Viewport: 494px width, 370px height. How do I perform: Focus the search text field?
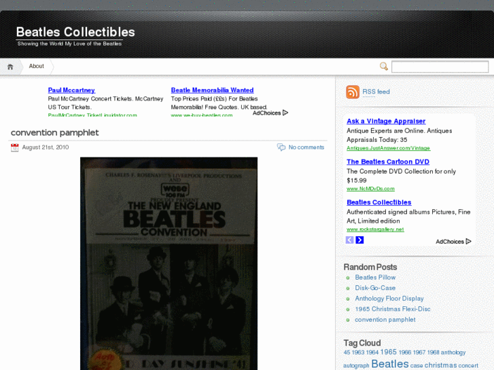tap(440, 67)
